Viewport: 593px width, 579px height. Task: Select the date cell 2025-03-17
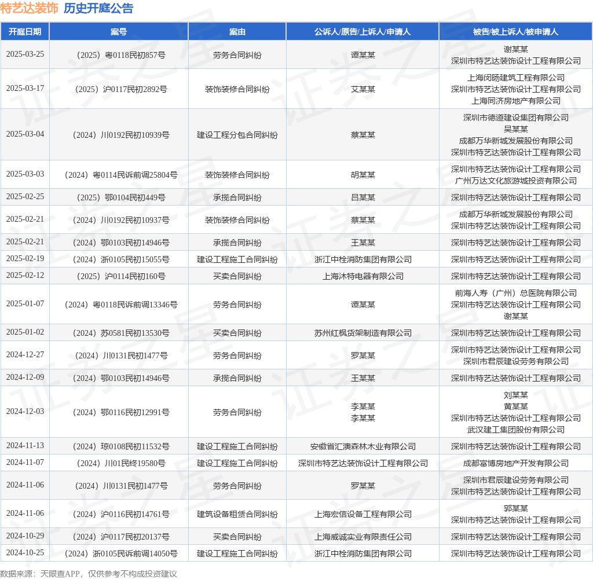pyautogui.click(x=25, y=89)
